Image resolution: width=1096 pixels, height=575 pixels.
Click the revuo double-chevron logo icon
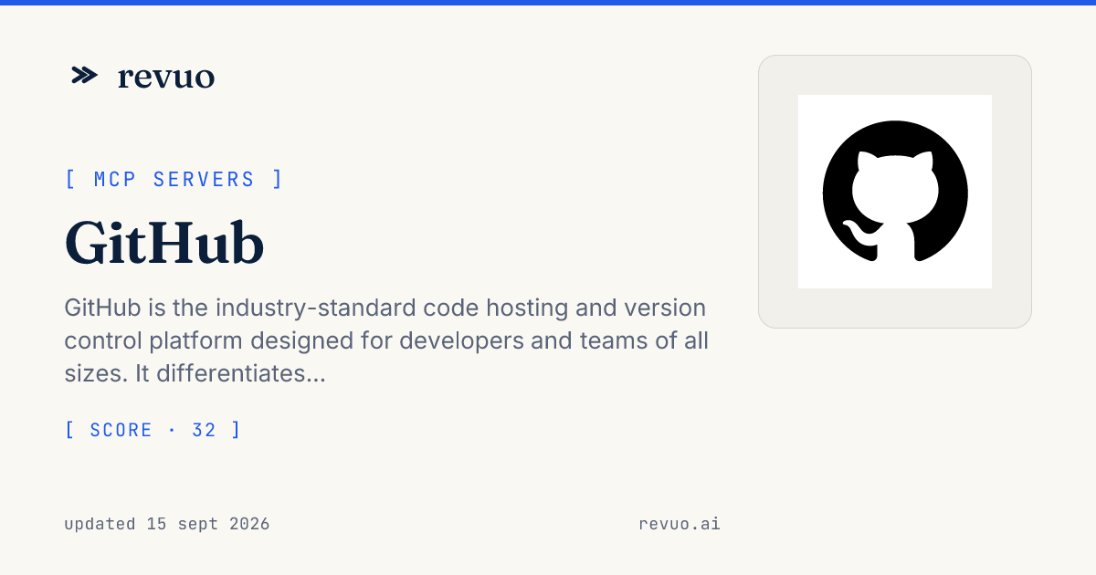[84, 76]
